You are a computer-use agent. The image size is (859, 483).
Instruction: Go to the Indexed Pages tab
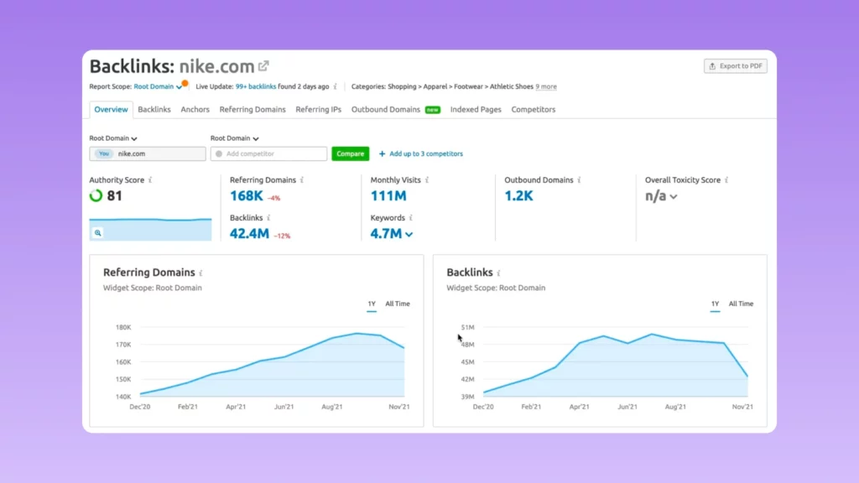(476, 110)
